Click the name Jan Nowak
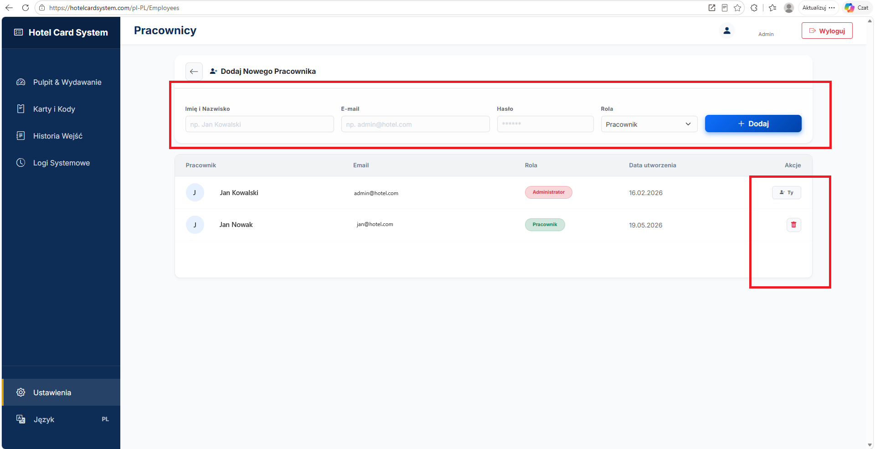 [236, 225]
